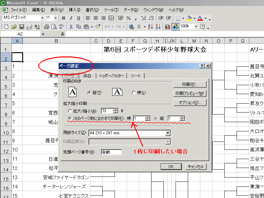
Task: Open the データ menu
Action: [x=131, y=10]
